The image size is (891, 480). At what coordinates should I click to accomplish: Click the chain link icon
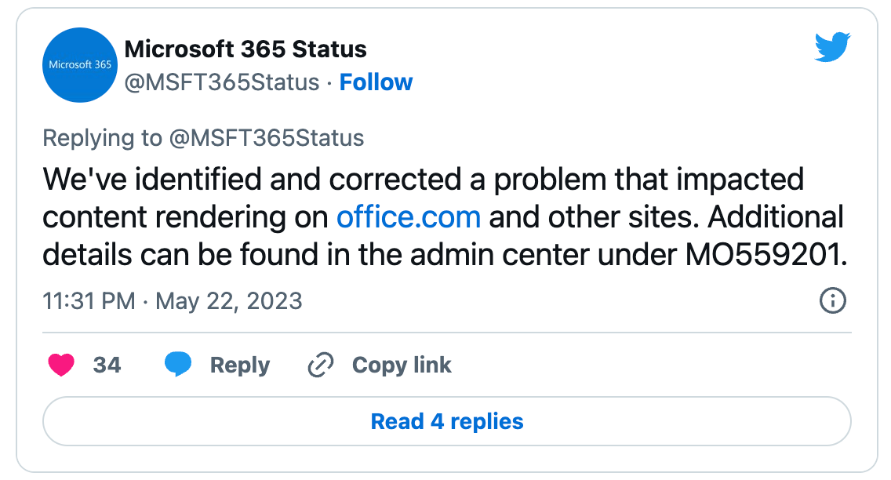(x=321, y=365)
